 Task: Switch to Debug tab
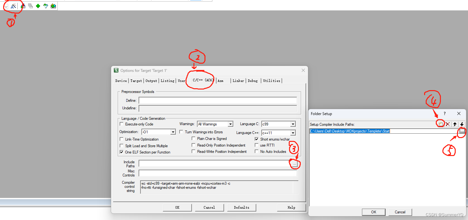(x=253, y=81)
